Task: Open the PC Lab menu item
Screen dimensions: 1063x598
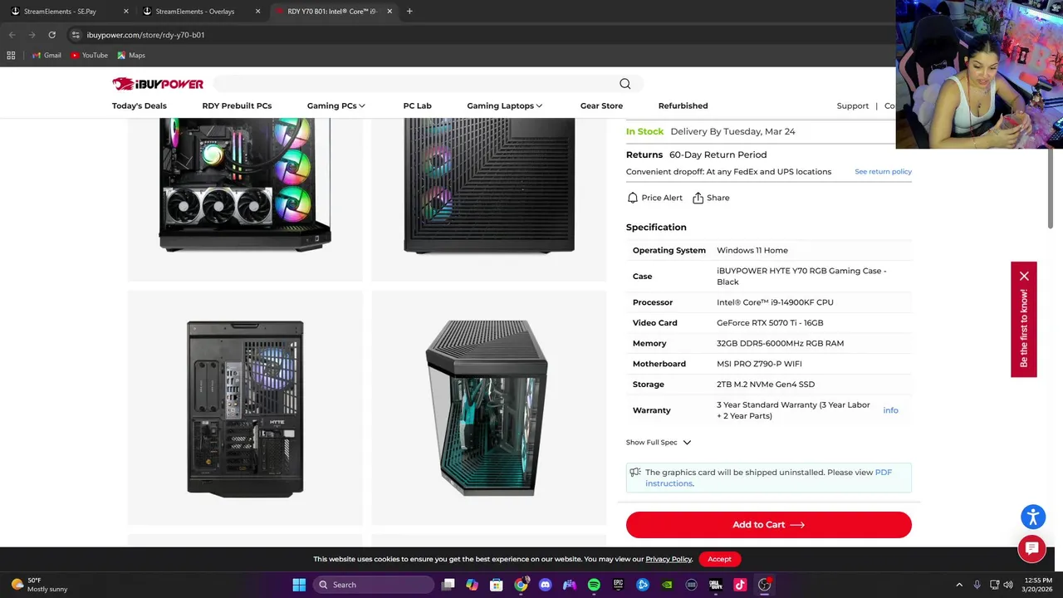Action: [x=417, y=105]
